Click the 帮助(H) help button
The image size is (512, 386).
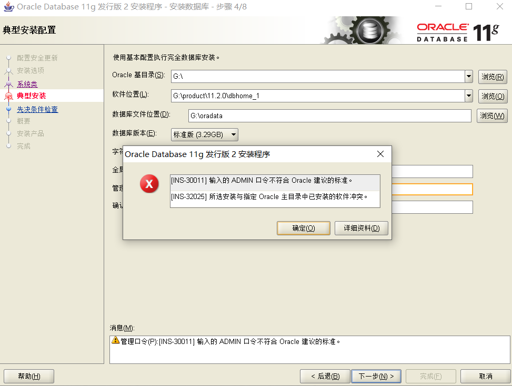coord(29,376)
